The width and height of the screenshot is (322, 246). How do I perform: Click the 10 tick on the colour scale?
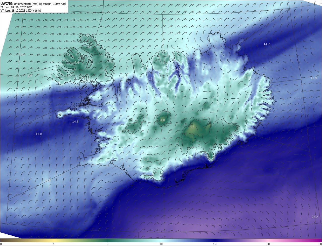tap(161, 244)
